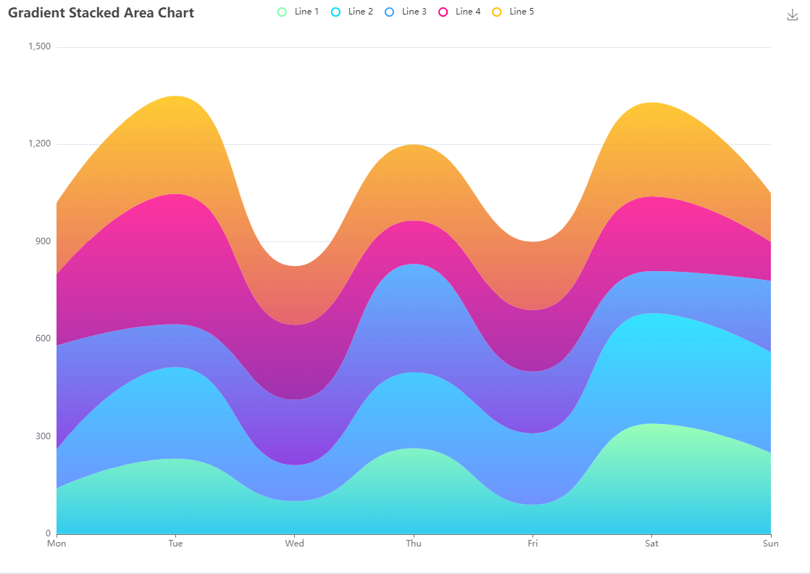Click the 'Line 5' legend text
This screenshot has width=810, height=574.
(x=521, y=12)
